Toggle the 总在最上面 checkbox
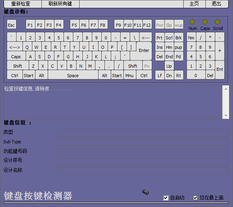 pyautogui.click(x=195, y=198)
